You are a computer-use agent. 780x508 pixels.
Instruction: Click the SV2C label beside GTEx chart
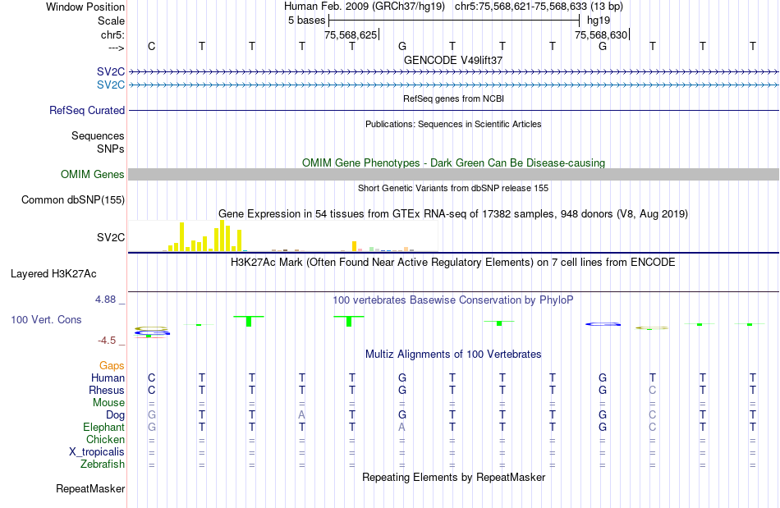point(111,238)
